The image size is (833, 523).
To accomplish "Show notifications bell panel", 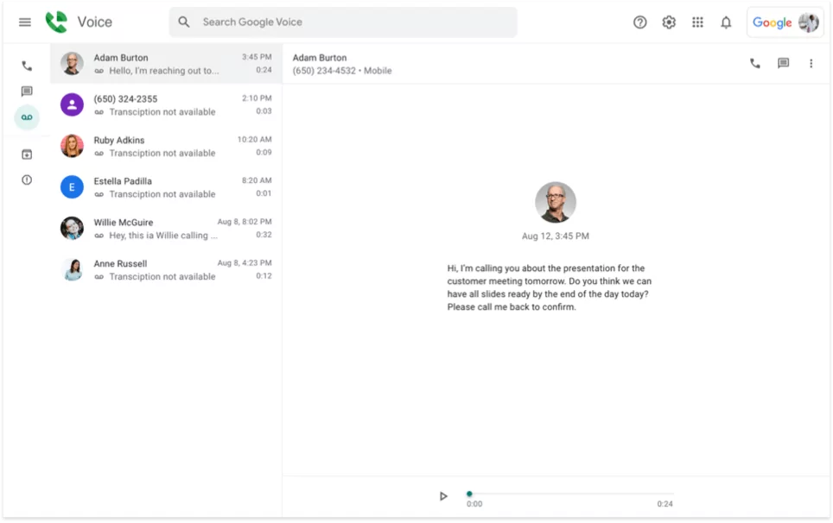I will click(726, 22).
